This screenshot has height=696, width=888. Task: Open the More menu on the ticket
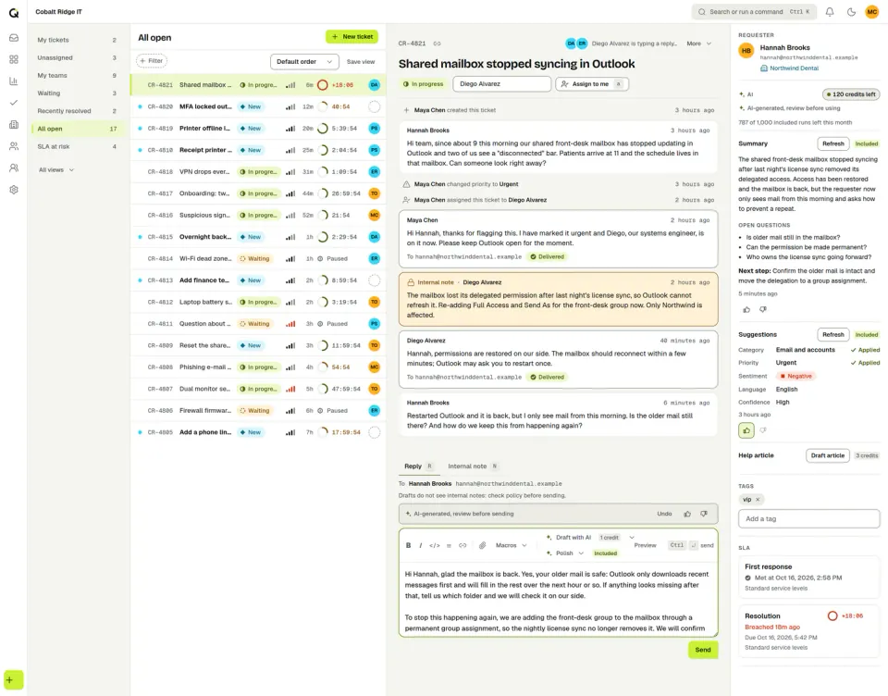click(699, 43)
